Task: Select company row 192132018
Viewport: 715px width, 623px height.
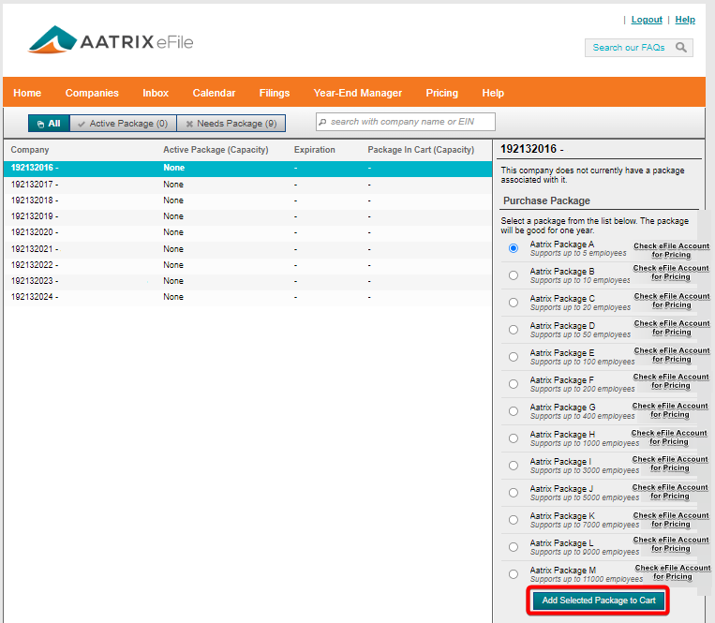Action: (x=247, y=200)
